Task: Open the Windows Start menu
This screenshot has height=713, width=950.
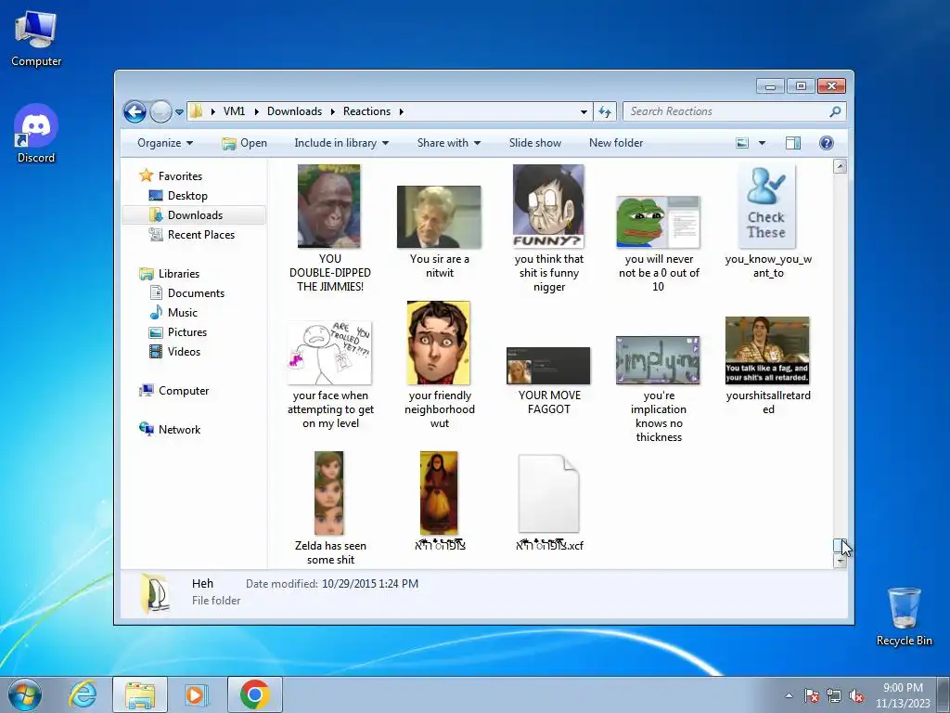Action: [x=25, y=694]
